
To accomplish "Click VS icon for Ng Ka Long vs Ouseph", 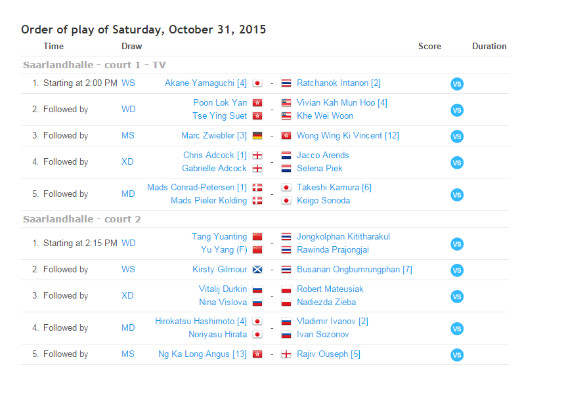I will click(x=457, y=355).
